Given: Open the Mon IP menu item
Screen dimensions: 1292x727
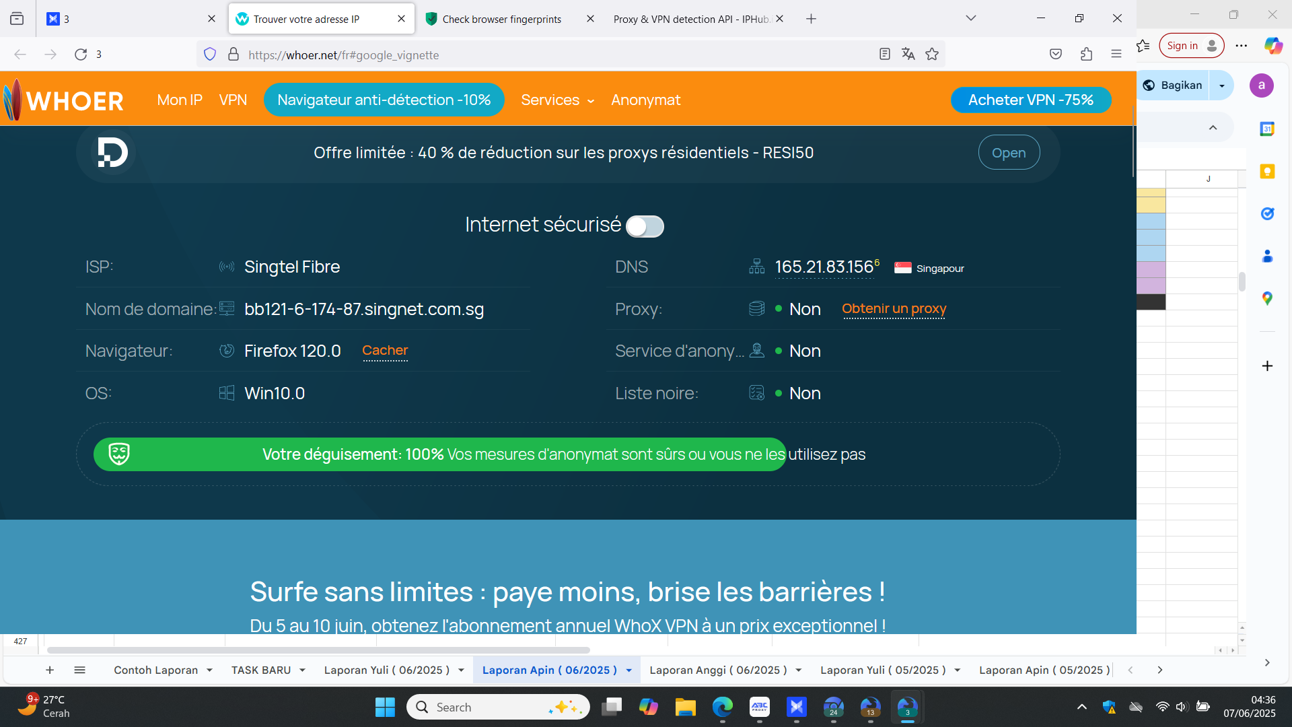Looking at the screenshot, I should 180,100.
